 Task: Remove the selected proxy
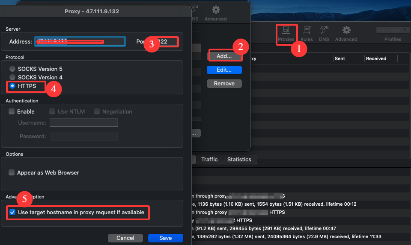click(x=224, y=84)
